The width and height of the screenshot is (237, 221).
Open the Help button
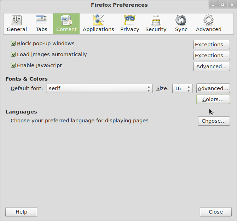click(21, 212)
